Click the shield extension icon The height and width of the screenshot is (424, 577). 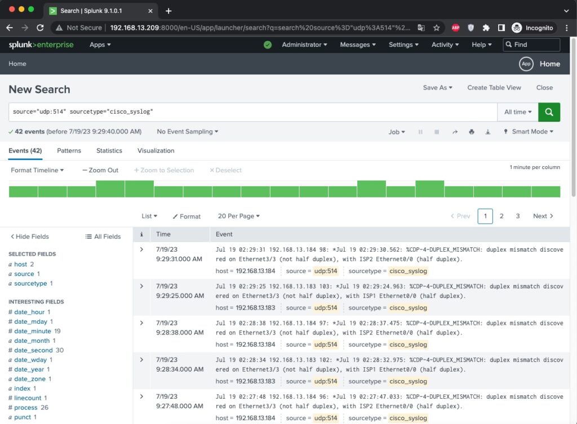[x=471, y=28]
